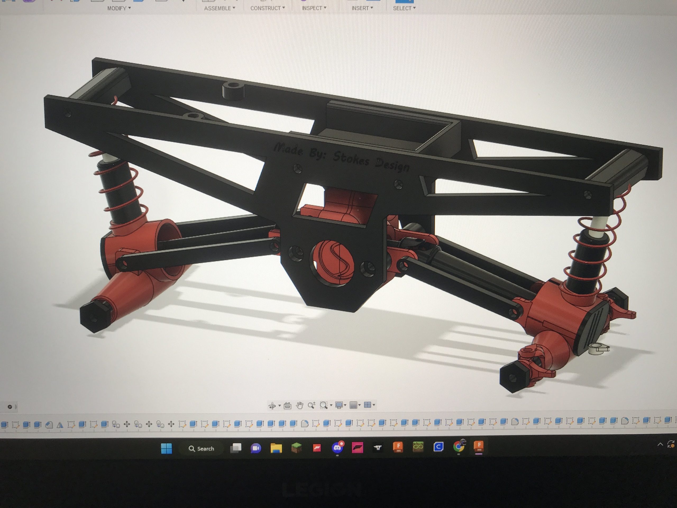
Task: Click the Display Settings monitor icon
Action: (339, 405)
